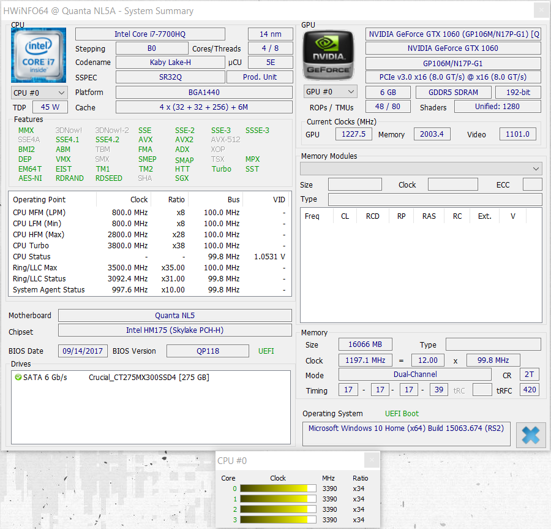Screen dimensions: 551x529
Task: Click the NVIDIA GeForce logo
Action: [328, 55]
